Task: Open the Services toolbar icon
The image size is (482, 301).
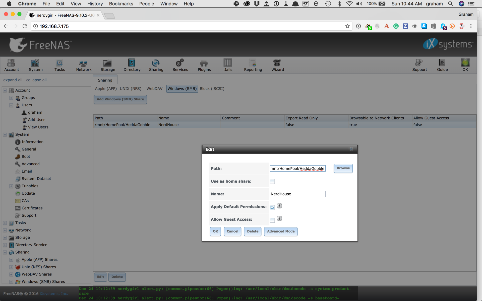Action: tap(180, 65)
